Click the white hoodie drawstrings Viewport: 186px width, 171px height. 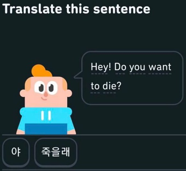click(46, 115)
